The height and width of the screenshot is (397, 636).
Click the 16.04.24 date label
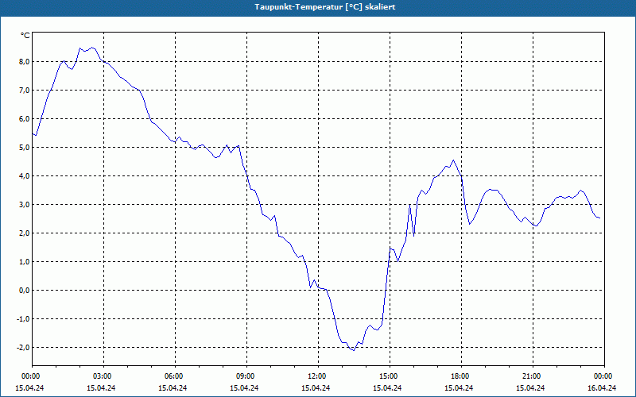(602, 388)
